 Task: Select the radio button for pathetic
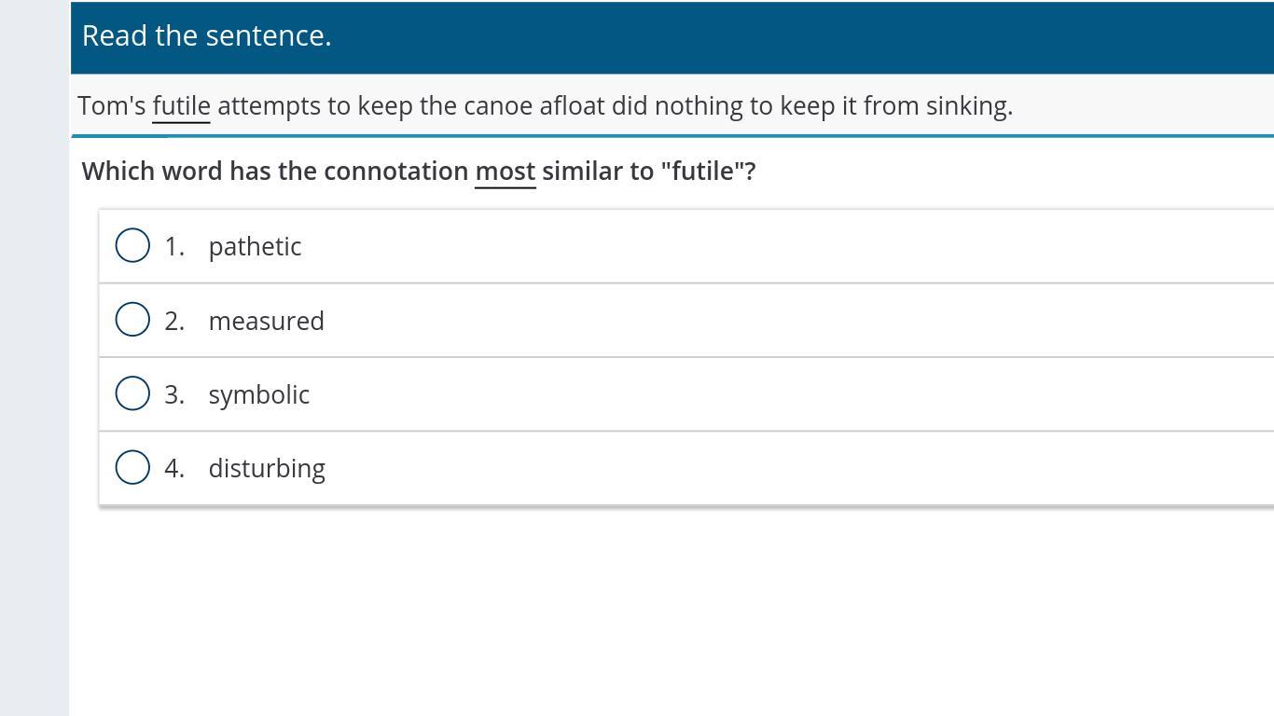point(132,246)
